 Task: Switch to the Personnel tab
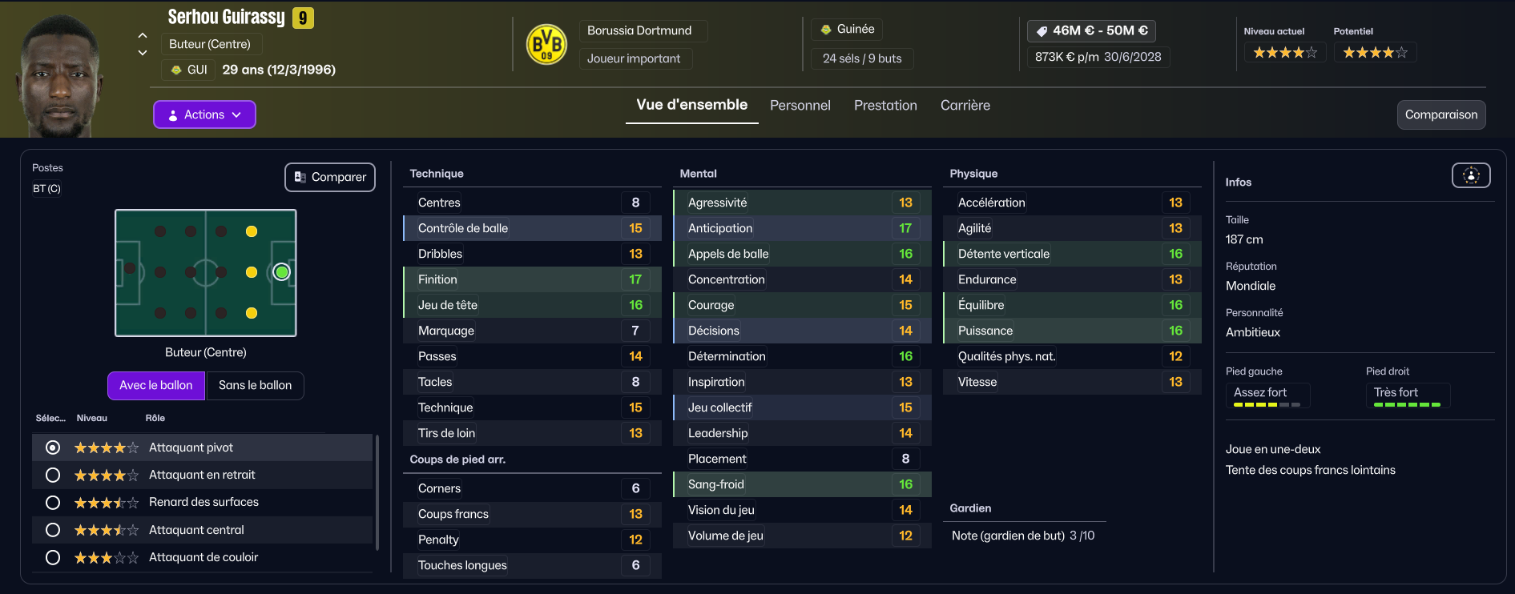pyautogui.click(x=800, y=106)
